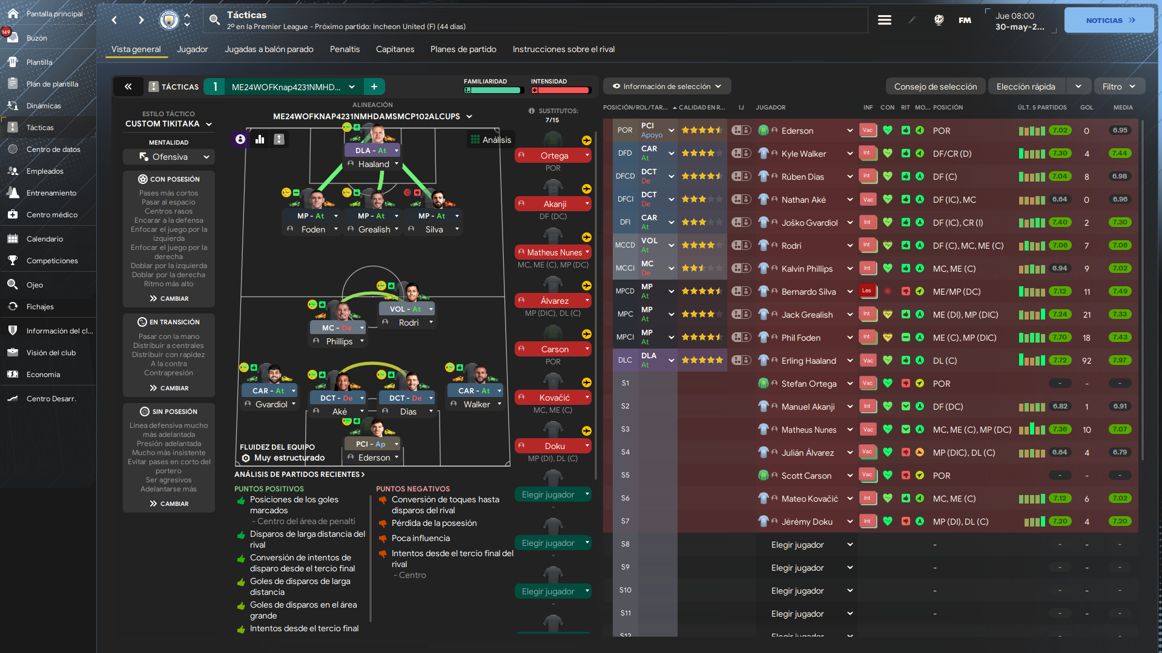Toggle Ederson's individual instructions pill
Viewport: 1162px width, 653px height.
click(x=741, y=130)
